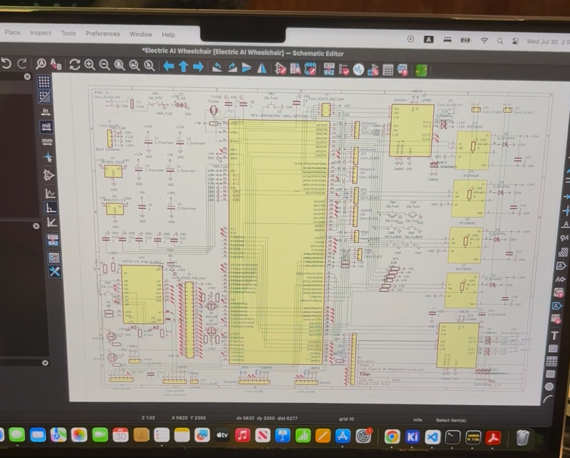Toggle hidden pins visibility

click(49, 175)
